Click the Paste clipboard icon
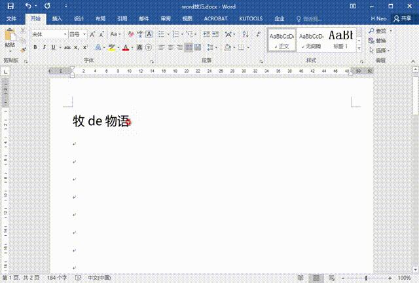Image resolution: width=419 pixels, height=283 pixels. tap(10, 35)
